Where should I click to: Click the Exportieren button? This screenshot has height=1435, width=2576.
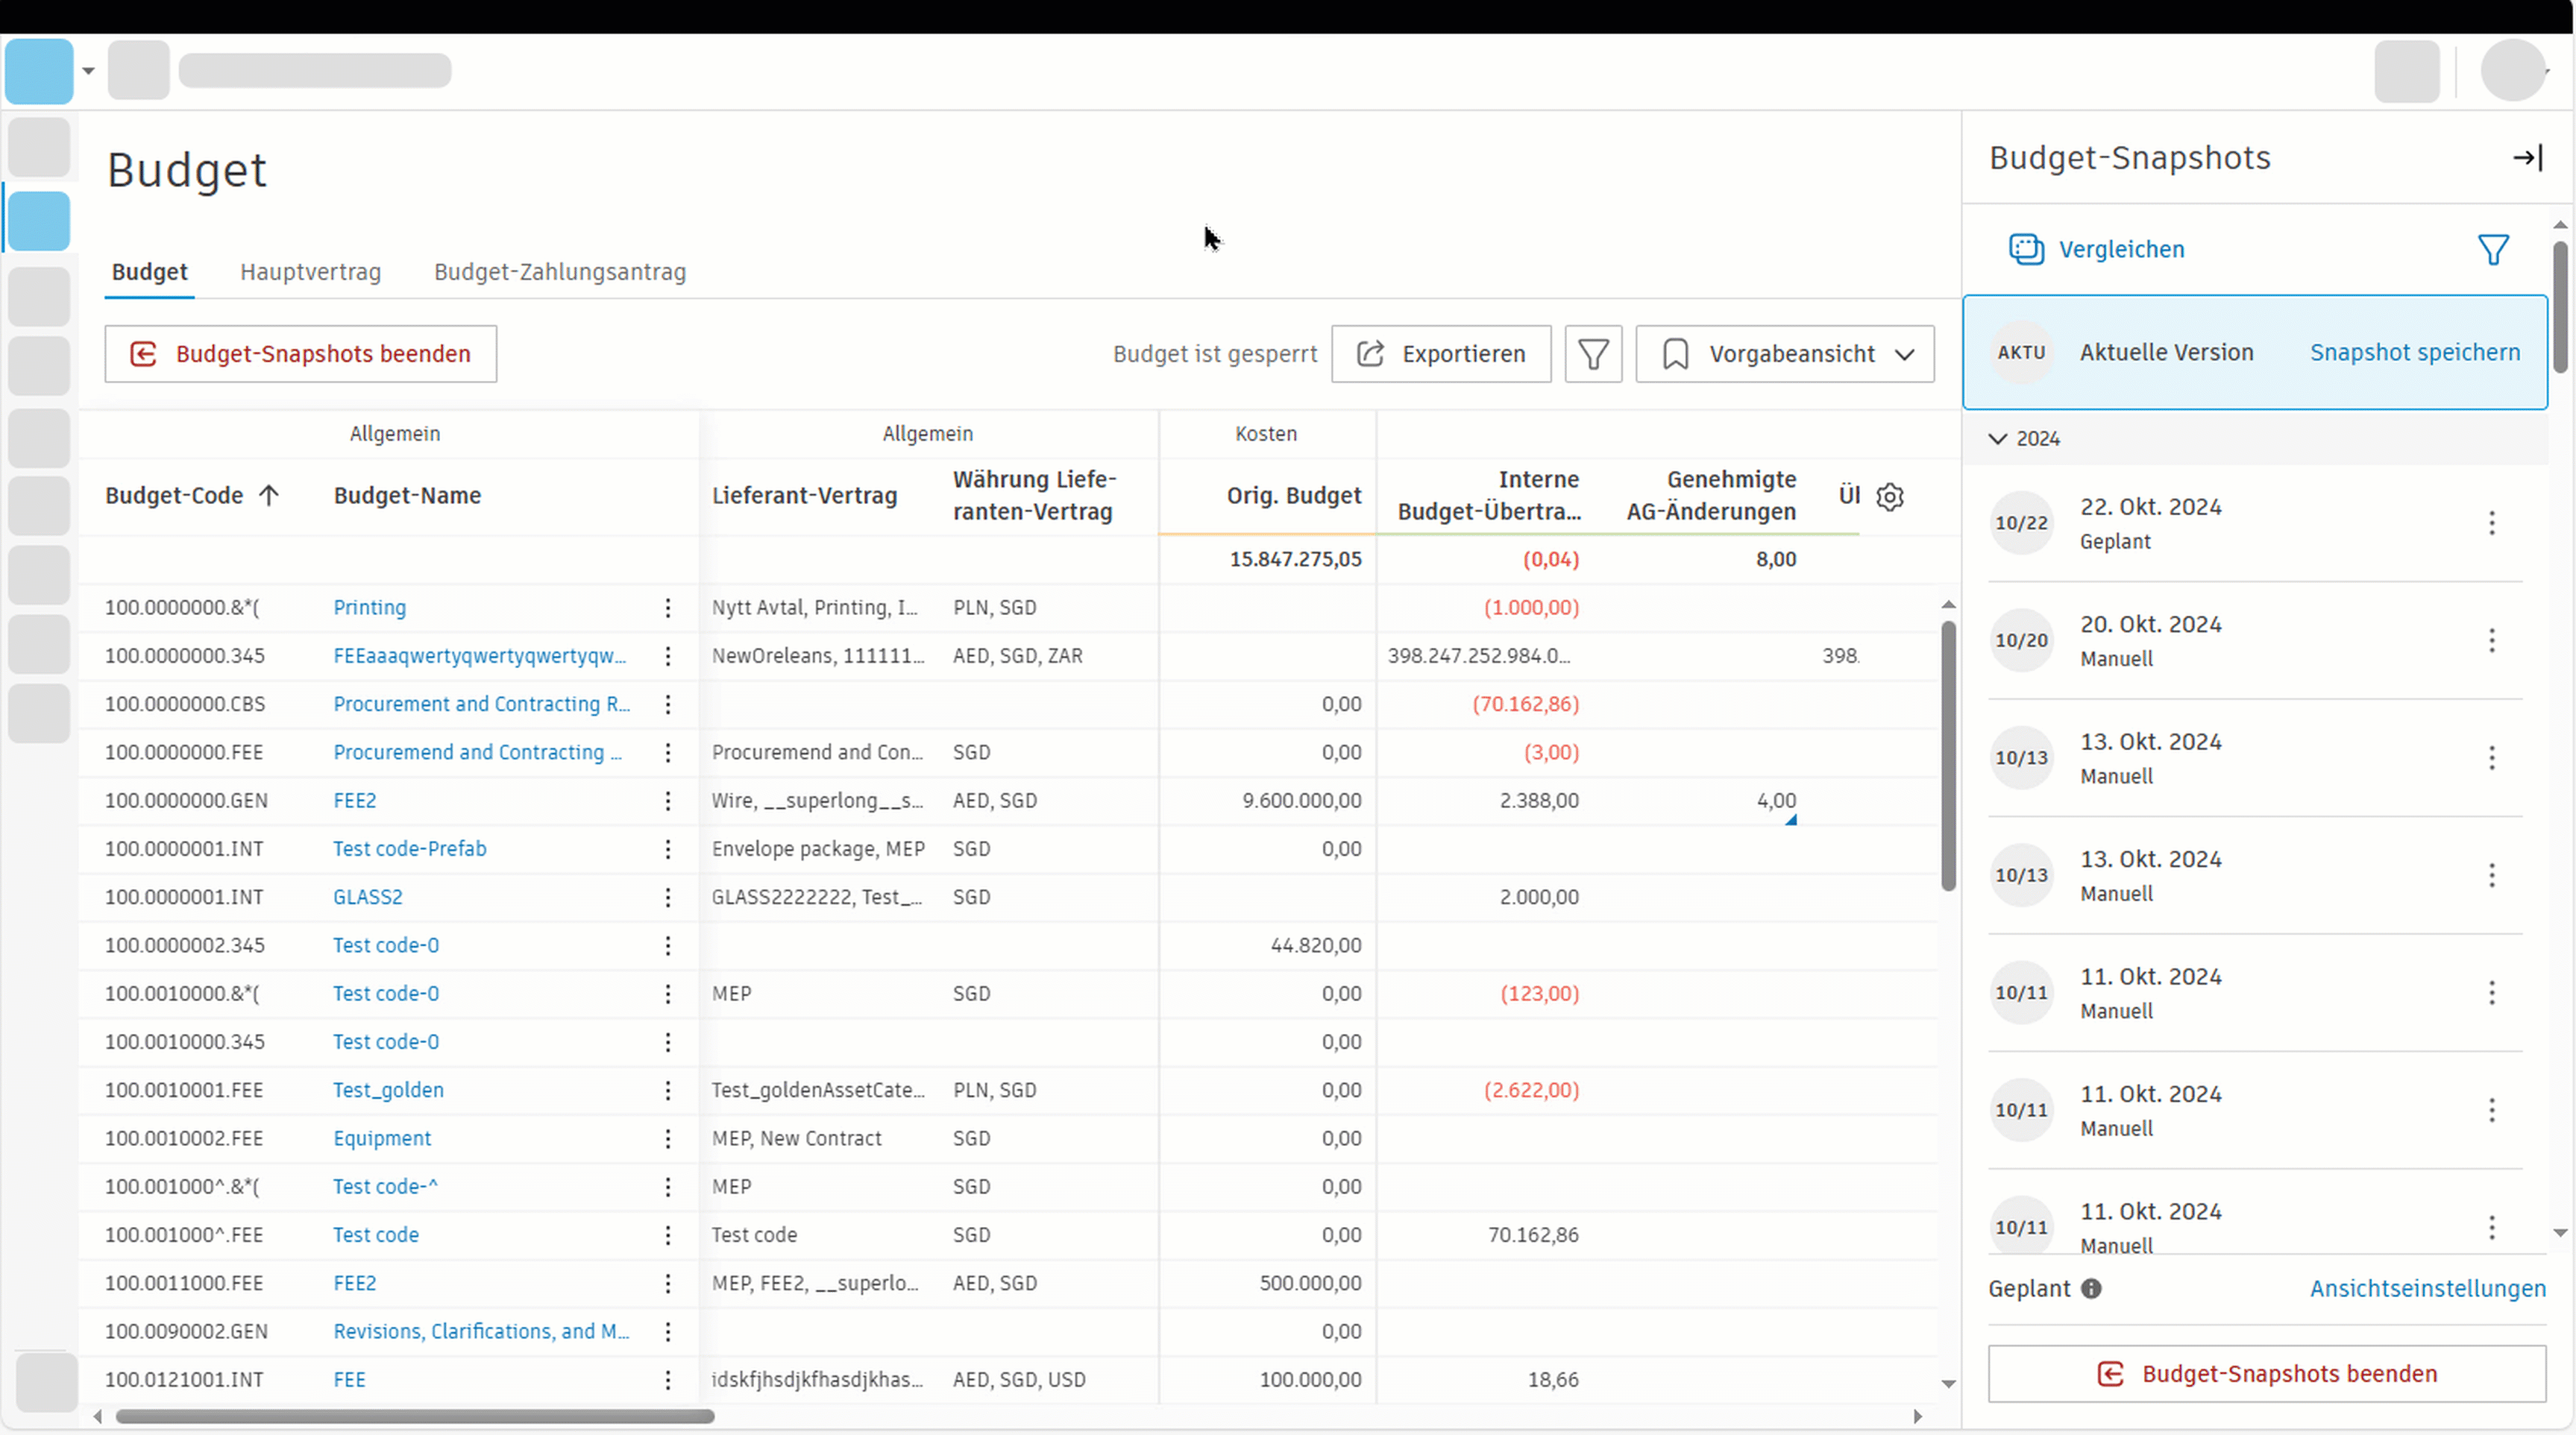pos(1441,354)
